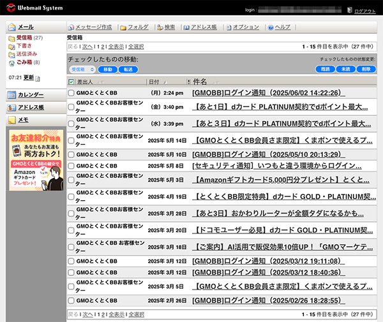Image resolution: width=383 pixels, height=322 pixels.
Task: Open email 【Amazonギフトカード5,000円分プレゼント】
Action: [281, 180]
